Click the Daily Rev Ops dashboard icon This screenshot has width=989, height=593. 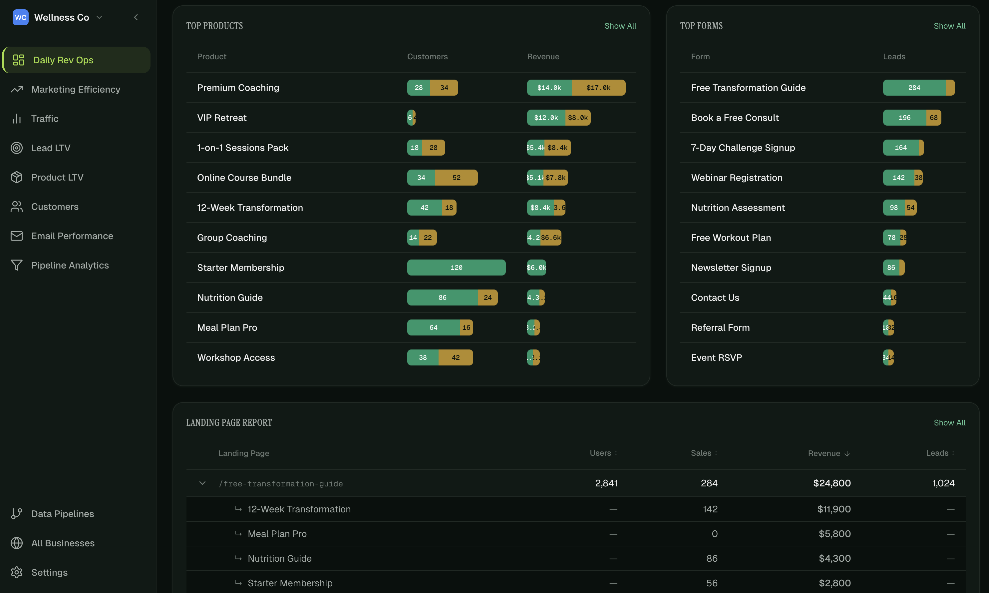[18, 60]
